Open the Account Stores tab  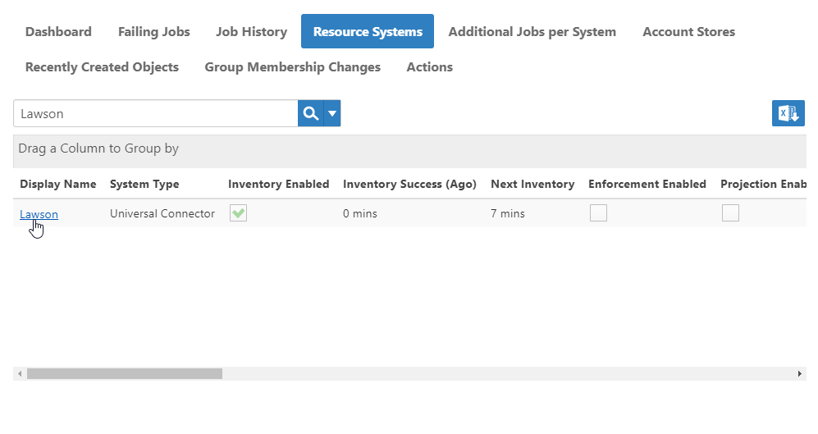[x=688, y=32]
